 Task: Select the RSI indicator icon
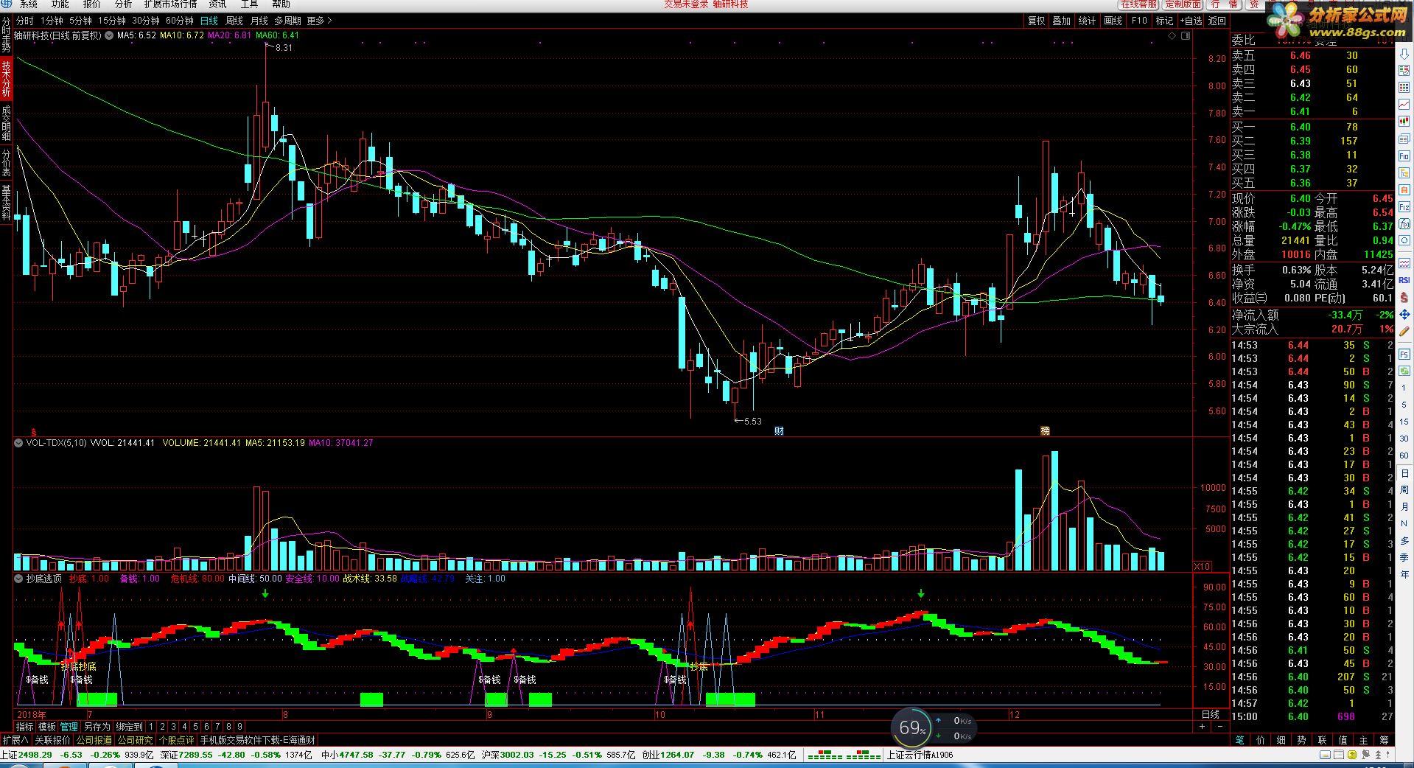(x=1404, y=280)
